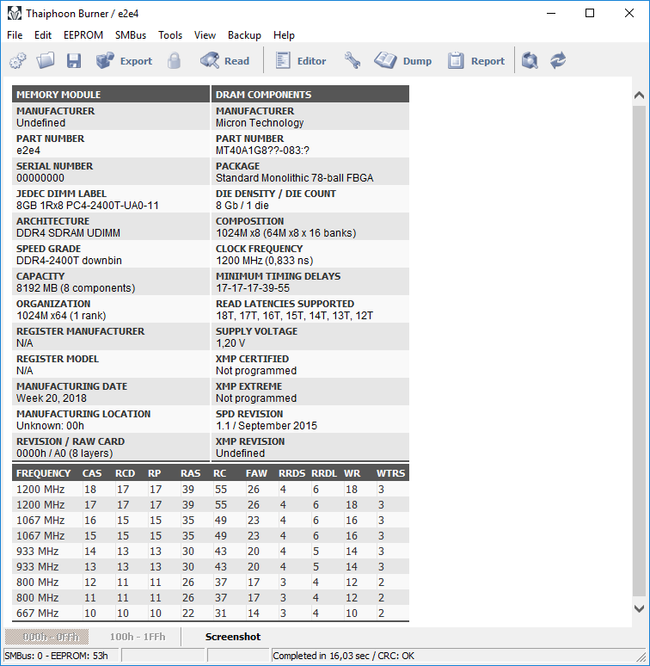650x666 pixels.
Task: Show the Dump view
Action: pos(404,61)
